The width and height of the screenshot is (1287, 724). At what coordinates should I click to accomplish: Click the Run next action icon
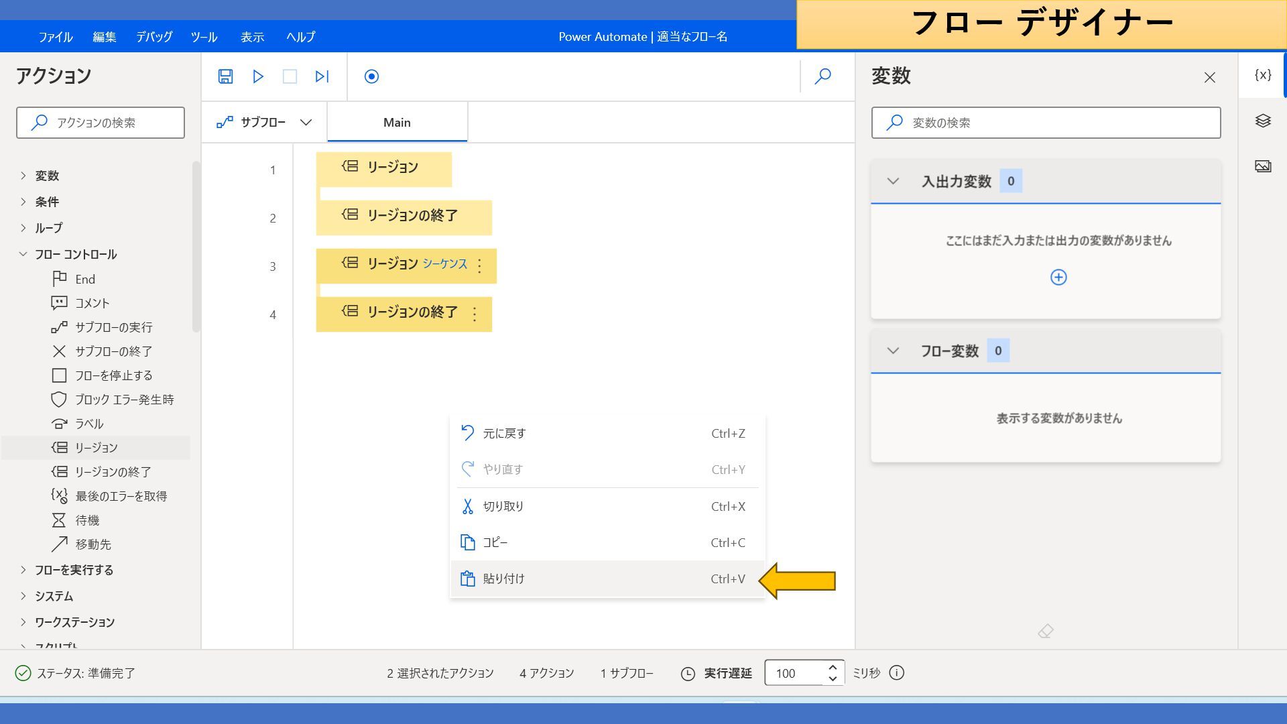322,76
